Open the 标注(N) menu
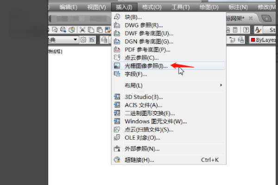The image size is (278, 185). click(238, 7)
